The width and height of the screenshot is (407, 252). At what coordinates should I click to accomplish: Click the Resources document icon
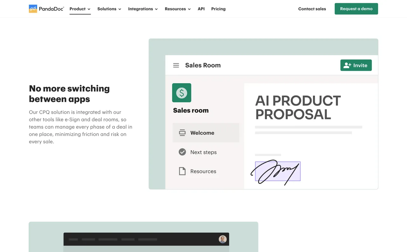tap(182, 171)
